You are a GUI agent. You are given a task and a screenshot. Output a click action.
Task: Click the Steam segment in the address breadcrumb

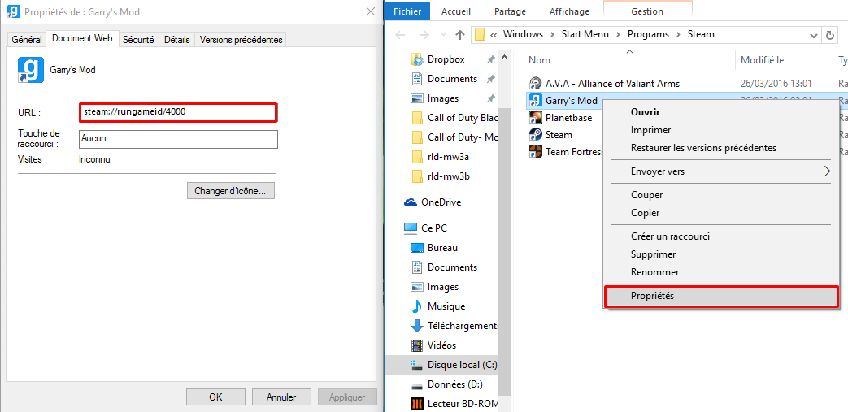pos(700,35)
